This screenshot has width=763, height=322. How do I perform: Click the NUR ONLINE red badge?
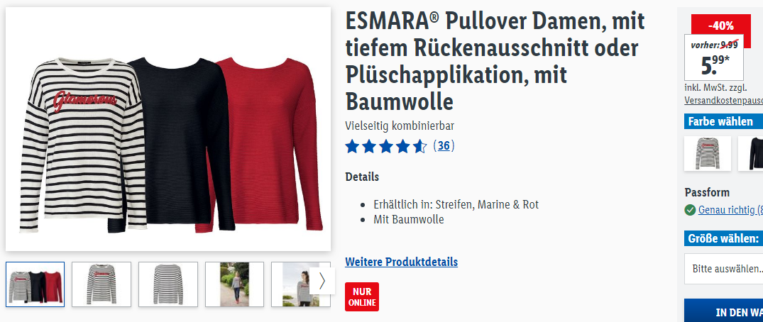361,296
